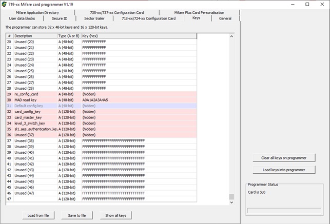Select the card_config_key description

(x=27, y=112)
